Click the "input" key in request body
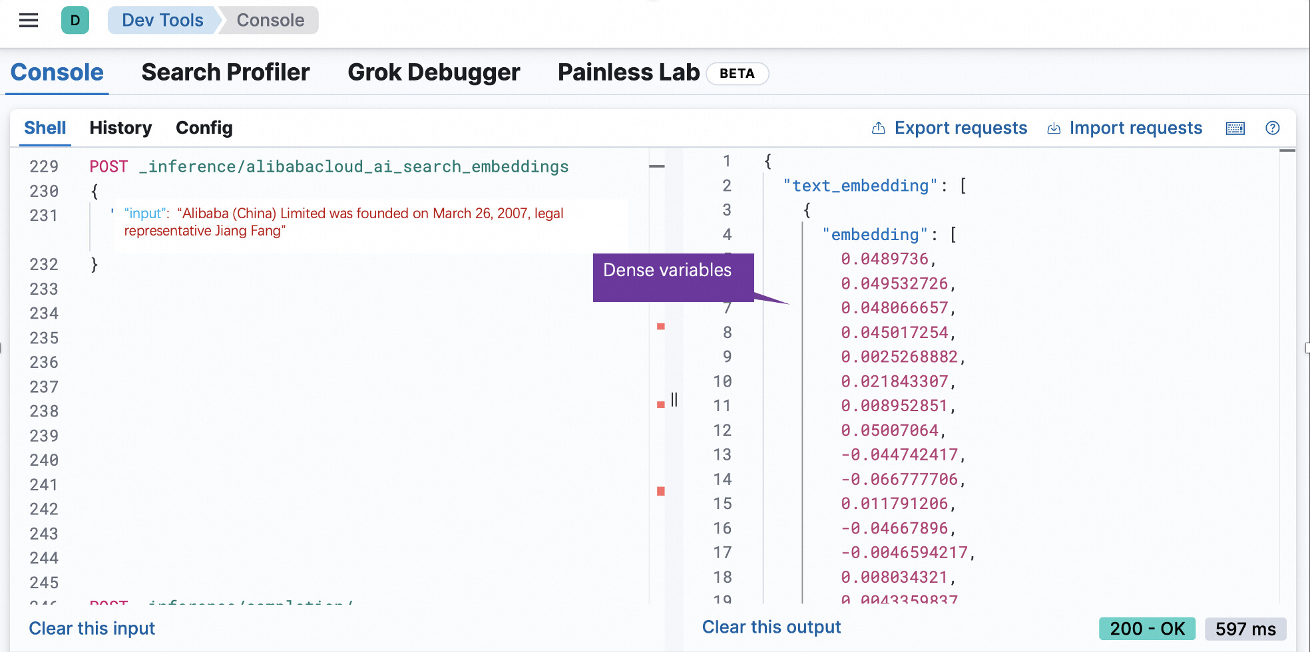Viewport: 1310px width, 652px height. 146,214
